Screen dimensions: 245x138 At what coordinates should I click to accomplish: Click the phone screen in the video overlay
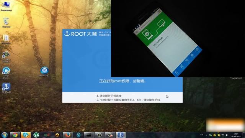click(168, 42)
